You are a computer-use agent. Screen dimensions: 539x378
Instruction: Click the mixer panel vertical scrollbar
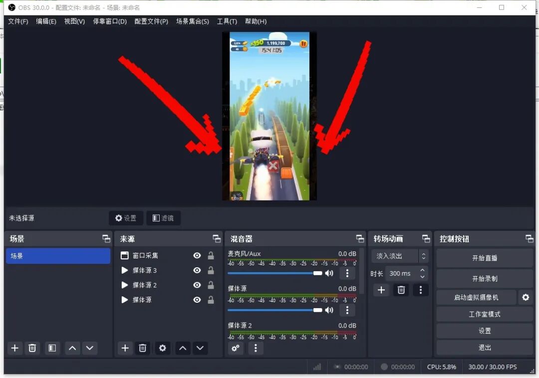361,271
